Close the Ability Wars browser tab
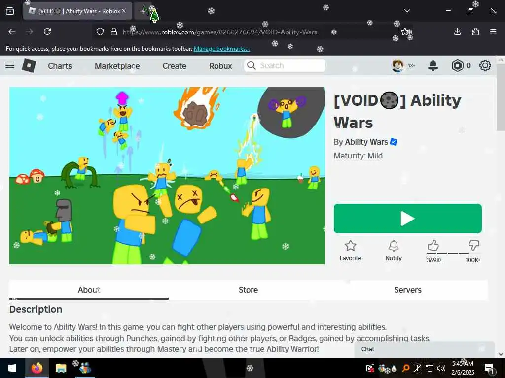505x378 pixels. [x=124, y=11]
